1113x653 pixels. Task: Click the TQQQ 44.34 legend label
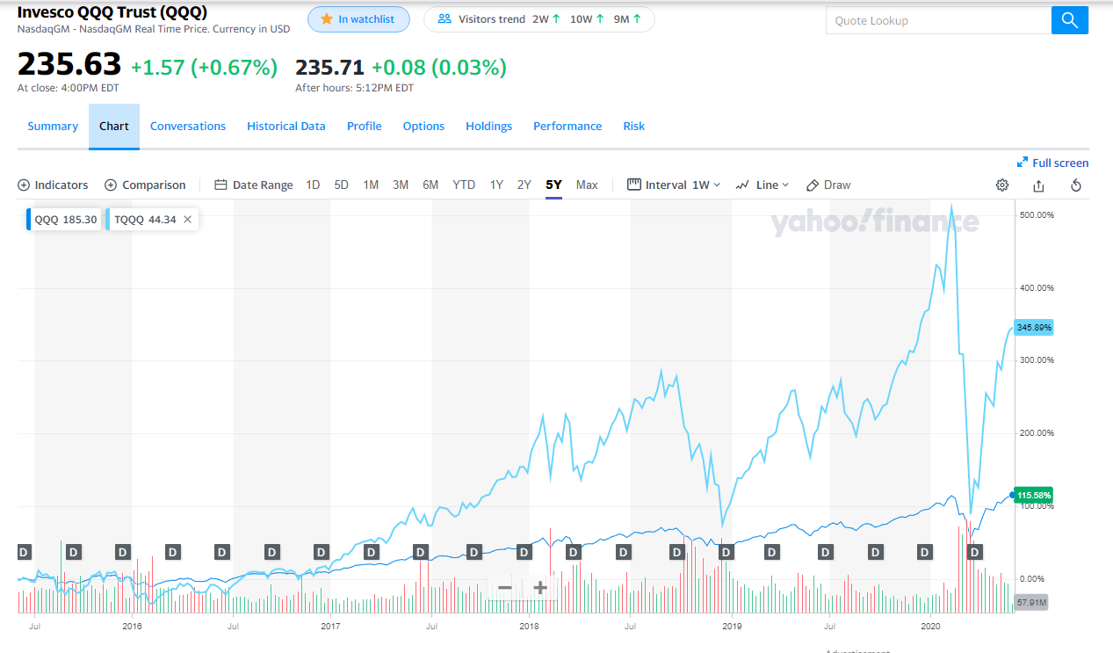144,220
